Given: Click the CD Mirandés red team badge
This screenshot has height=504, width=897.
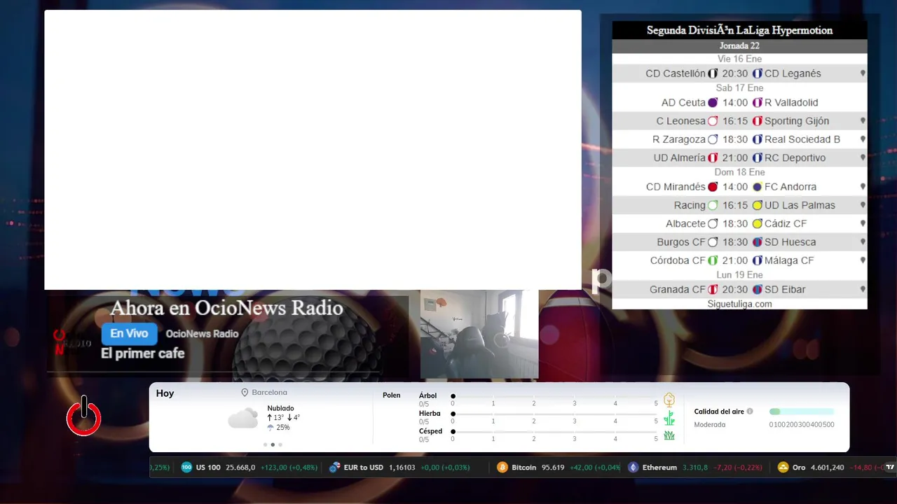Looking at the screenshot, I should (713, 187).
